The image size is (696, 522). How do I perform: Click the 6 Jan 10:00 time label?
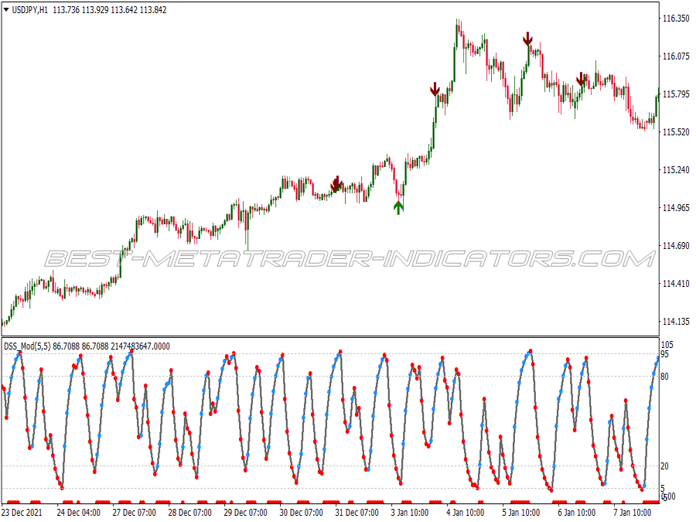point(577,513)
